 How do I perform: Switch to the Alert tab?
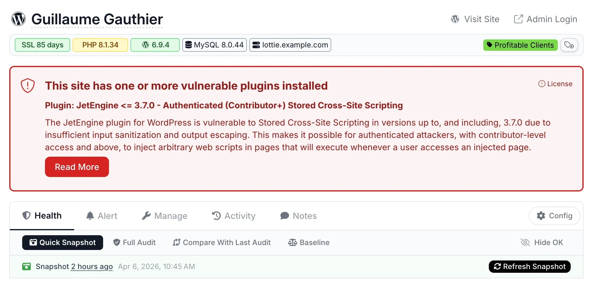[x=102, y=216]
